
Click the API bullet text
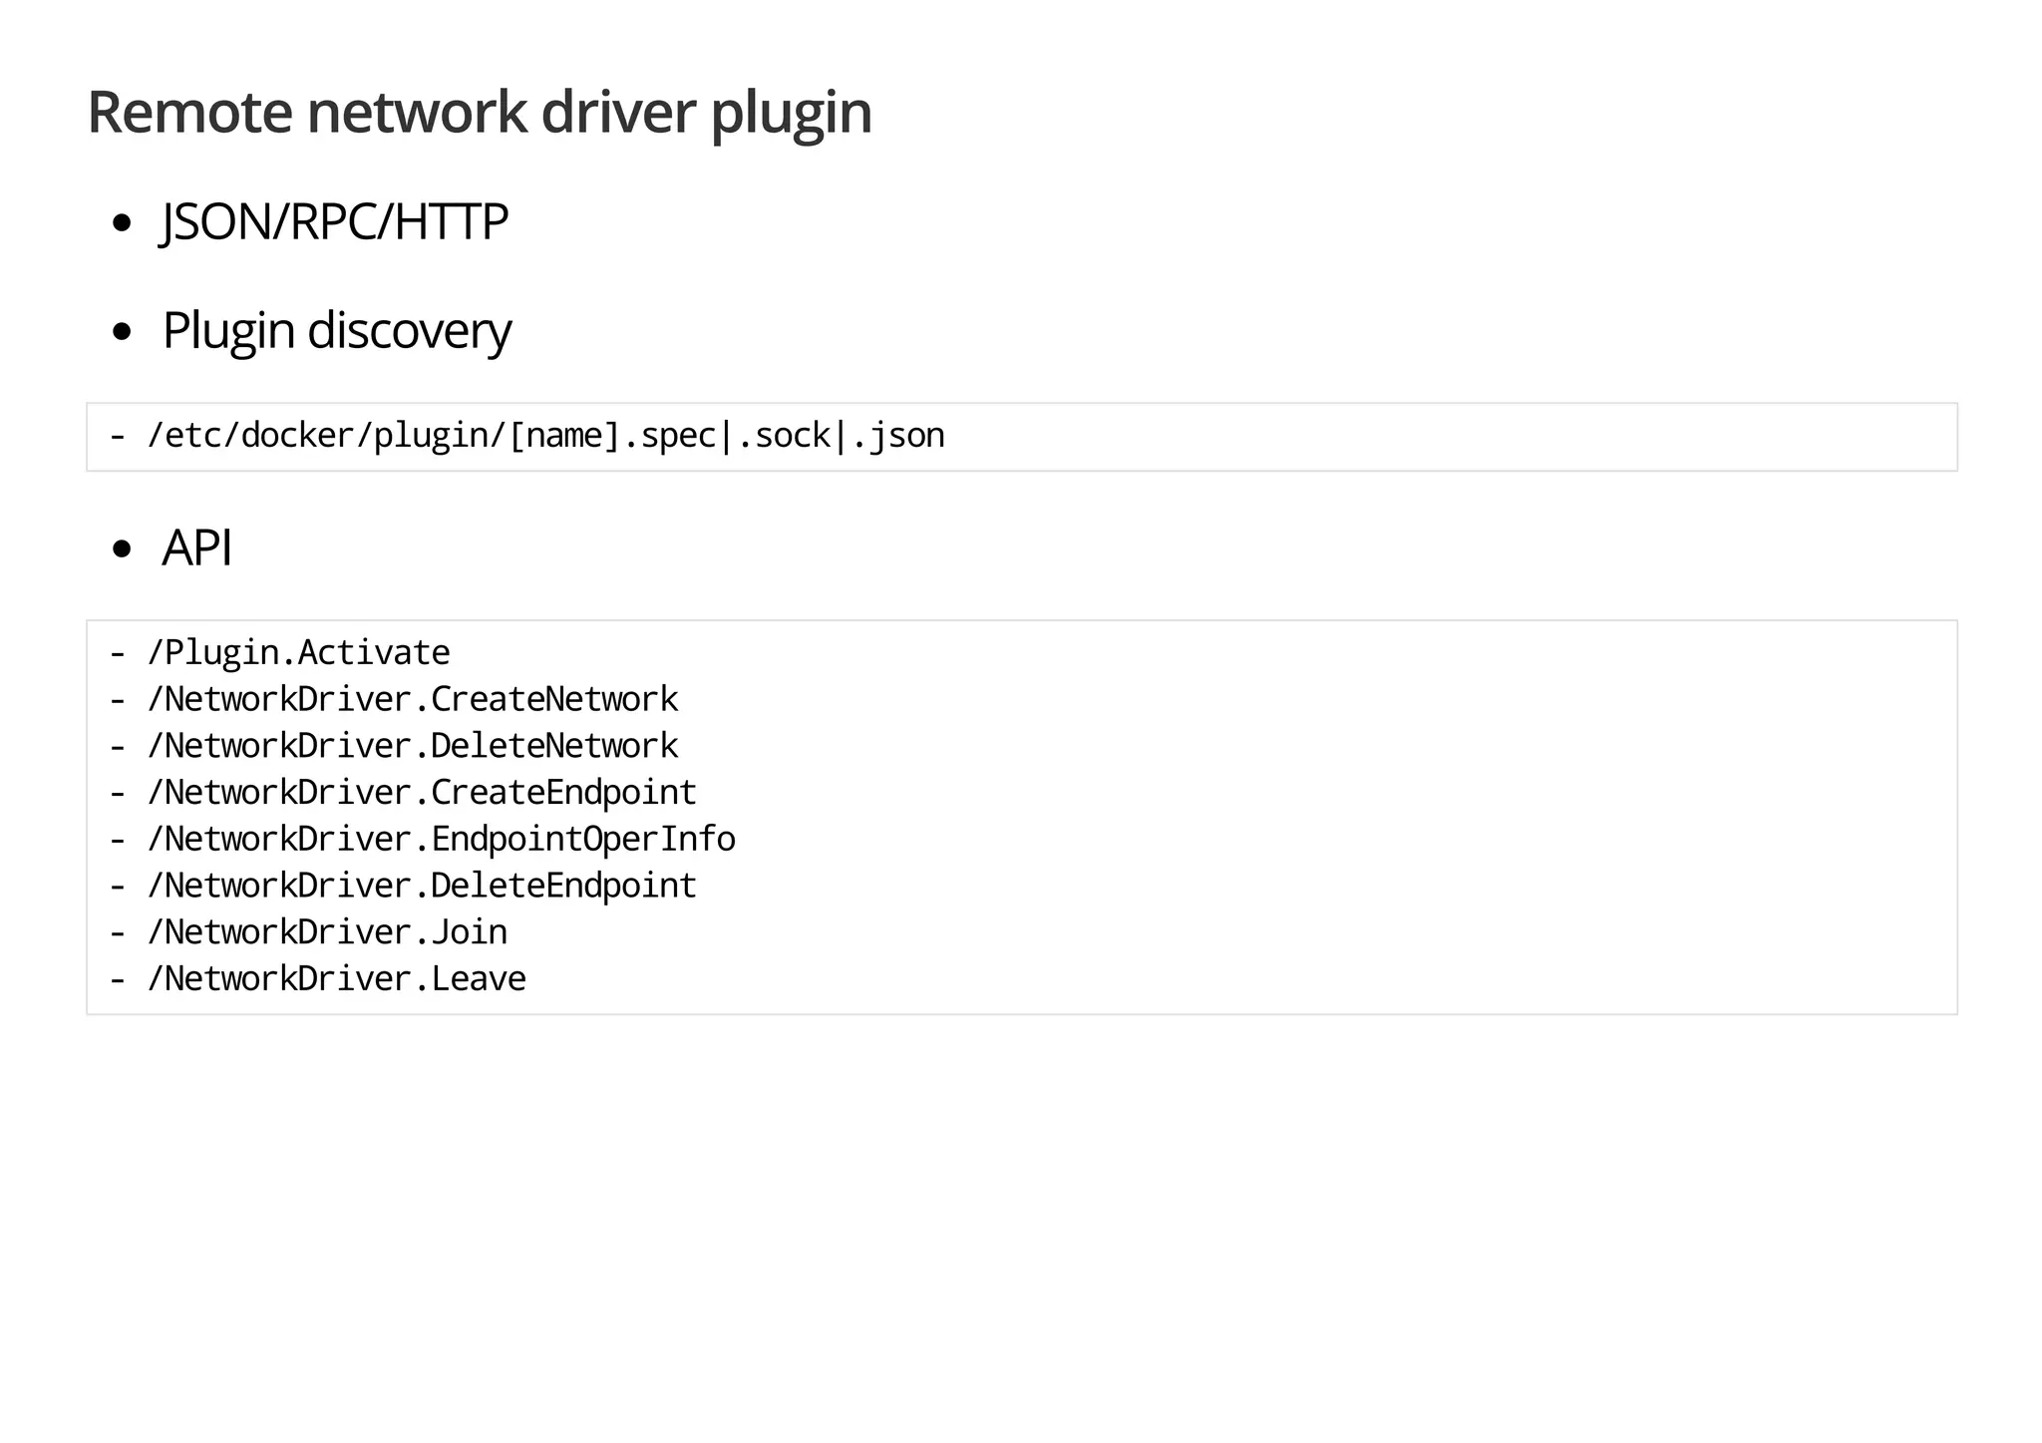pyautogui.click(x=197, y=547)
